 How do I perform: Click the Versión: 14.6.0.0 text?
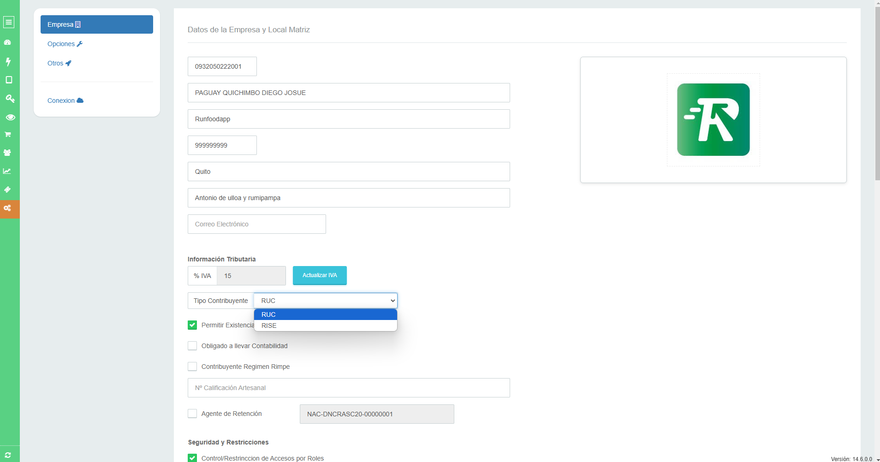tap(851, 459)
